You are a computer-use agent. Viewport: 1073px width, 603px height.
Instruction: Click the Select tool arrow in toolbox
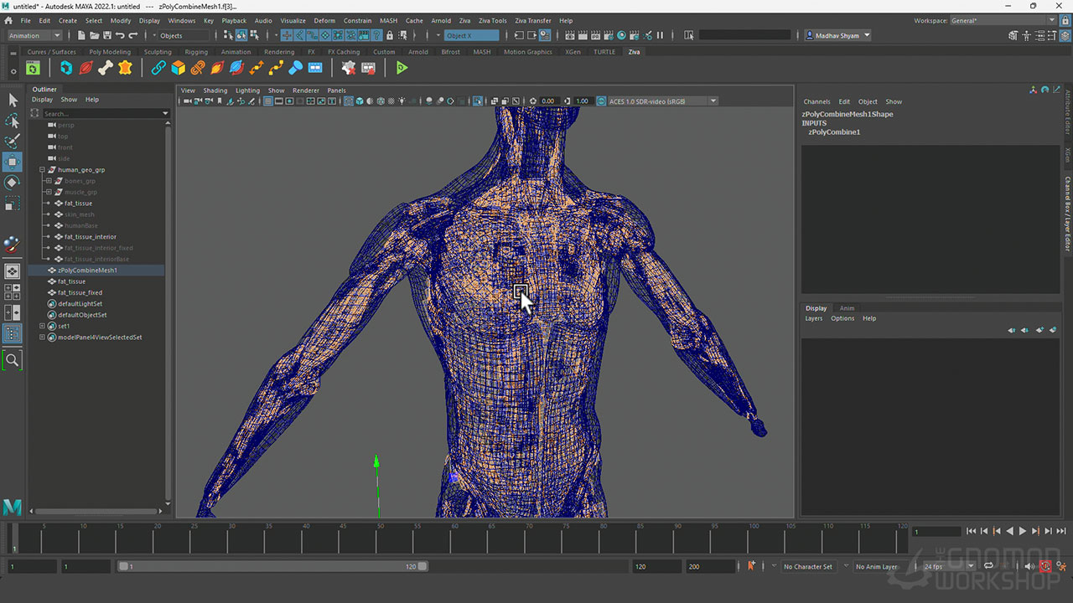[x=13, y=100]
